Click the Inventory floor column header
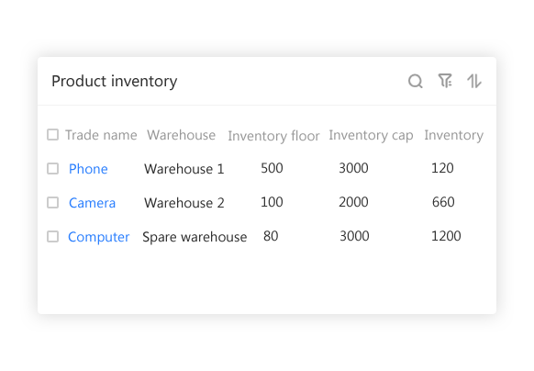This screenshot has height=371, width=534. [273, 136]
